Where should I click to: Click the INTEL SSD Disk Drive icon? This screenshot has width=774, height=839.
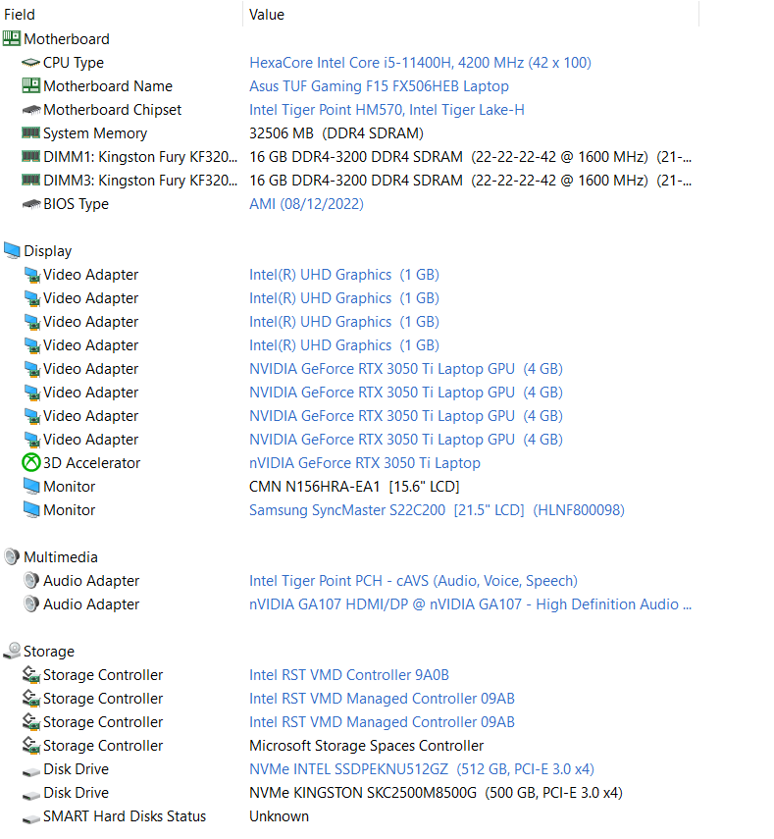coord(31,771)
